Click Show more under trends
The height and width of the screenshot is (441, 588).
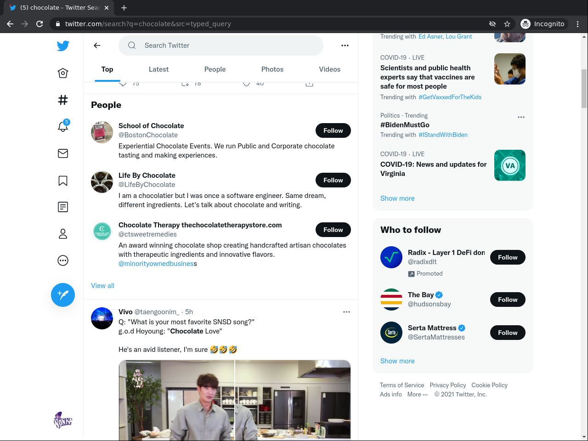click(397, 198)
